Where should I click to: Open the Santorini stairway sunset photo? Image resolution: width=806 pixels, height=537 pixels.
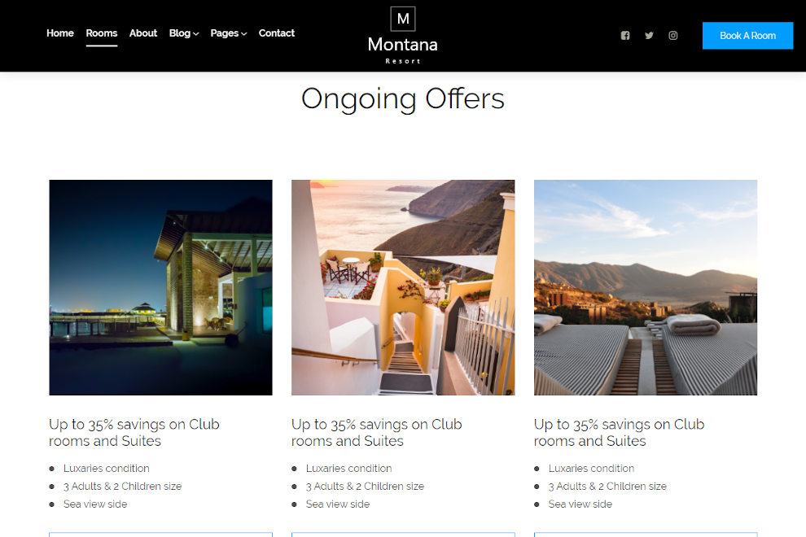(403, 287)
